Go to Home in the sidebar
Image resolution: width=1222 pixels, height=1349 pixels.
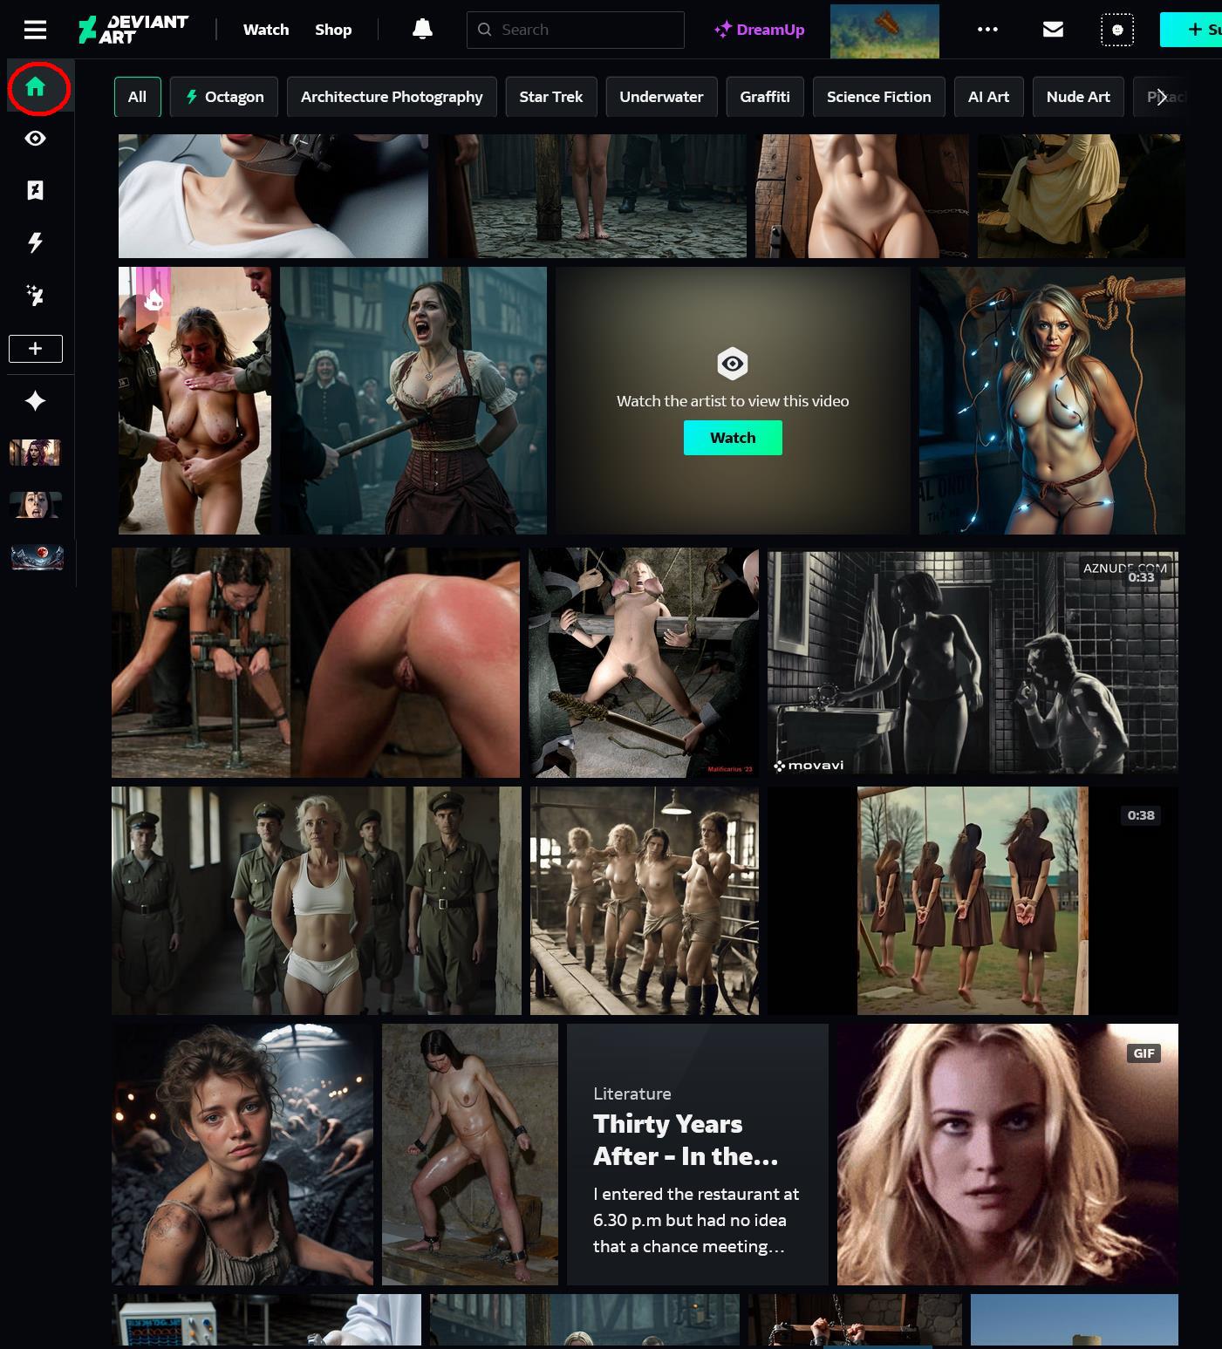coord(36,87)
